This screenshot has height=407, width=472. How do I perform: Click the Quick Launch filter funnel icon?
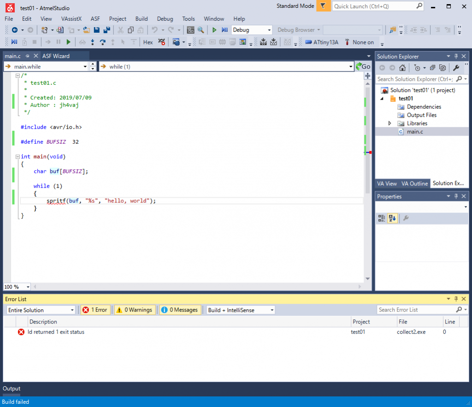323,6
